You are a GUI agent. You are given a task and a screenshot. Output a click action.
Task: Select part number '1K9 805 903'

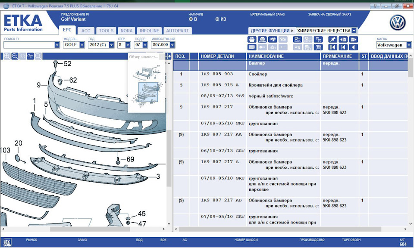pyautogui.click(x=217, y=74)
